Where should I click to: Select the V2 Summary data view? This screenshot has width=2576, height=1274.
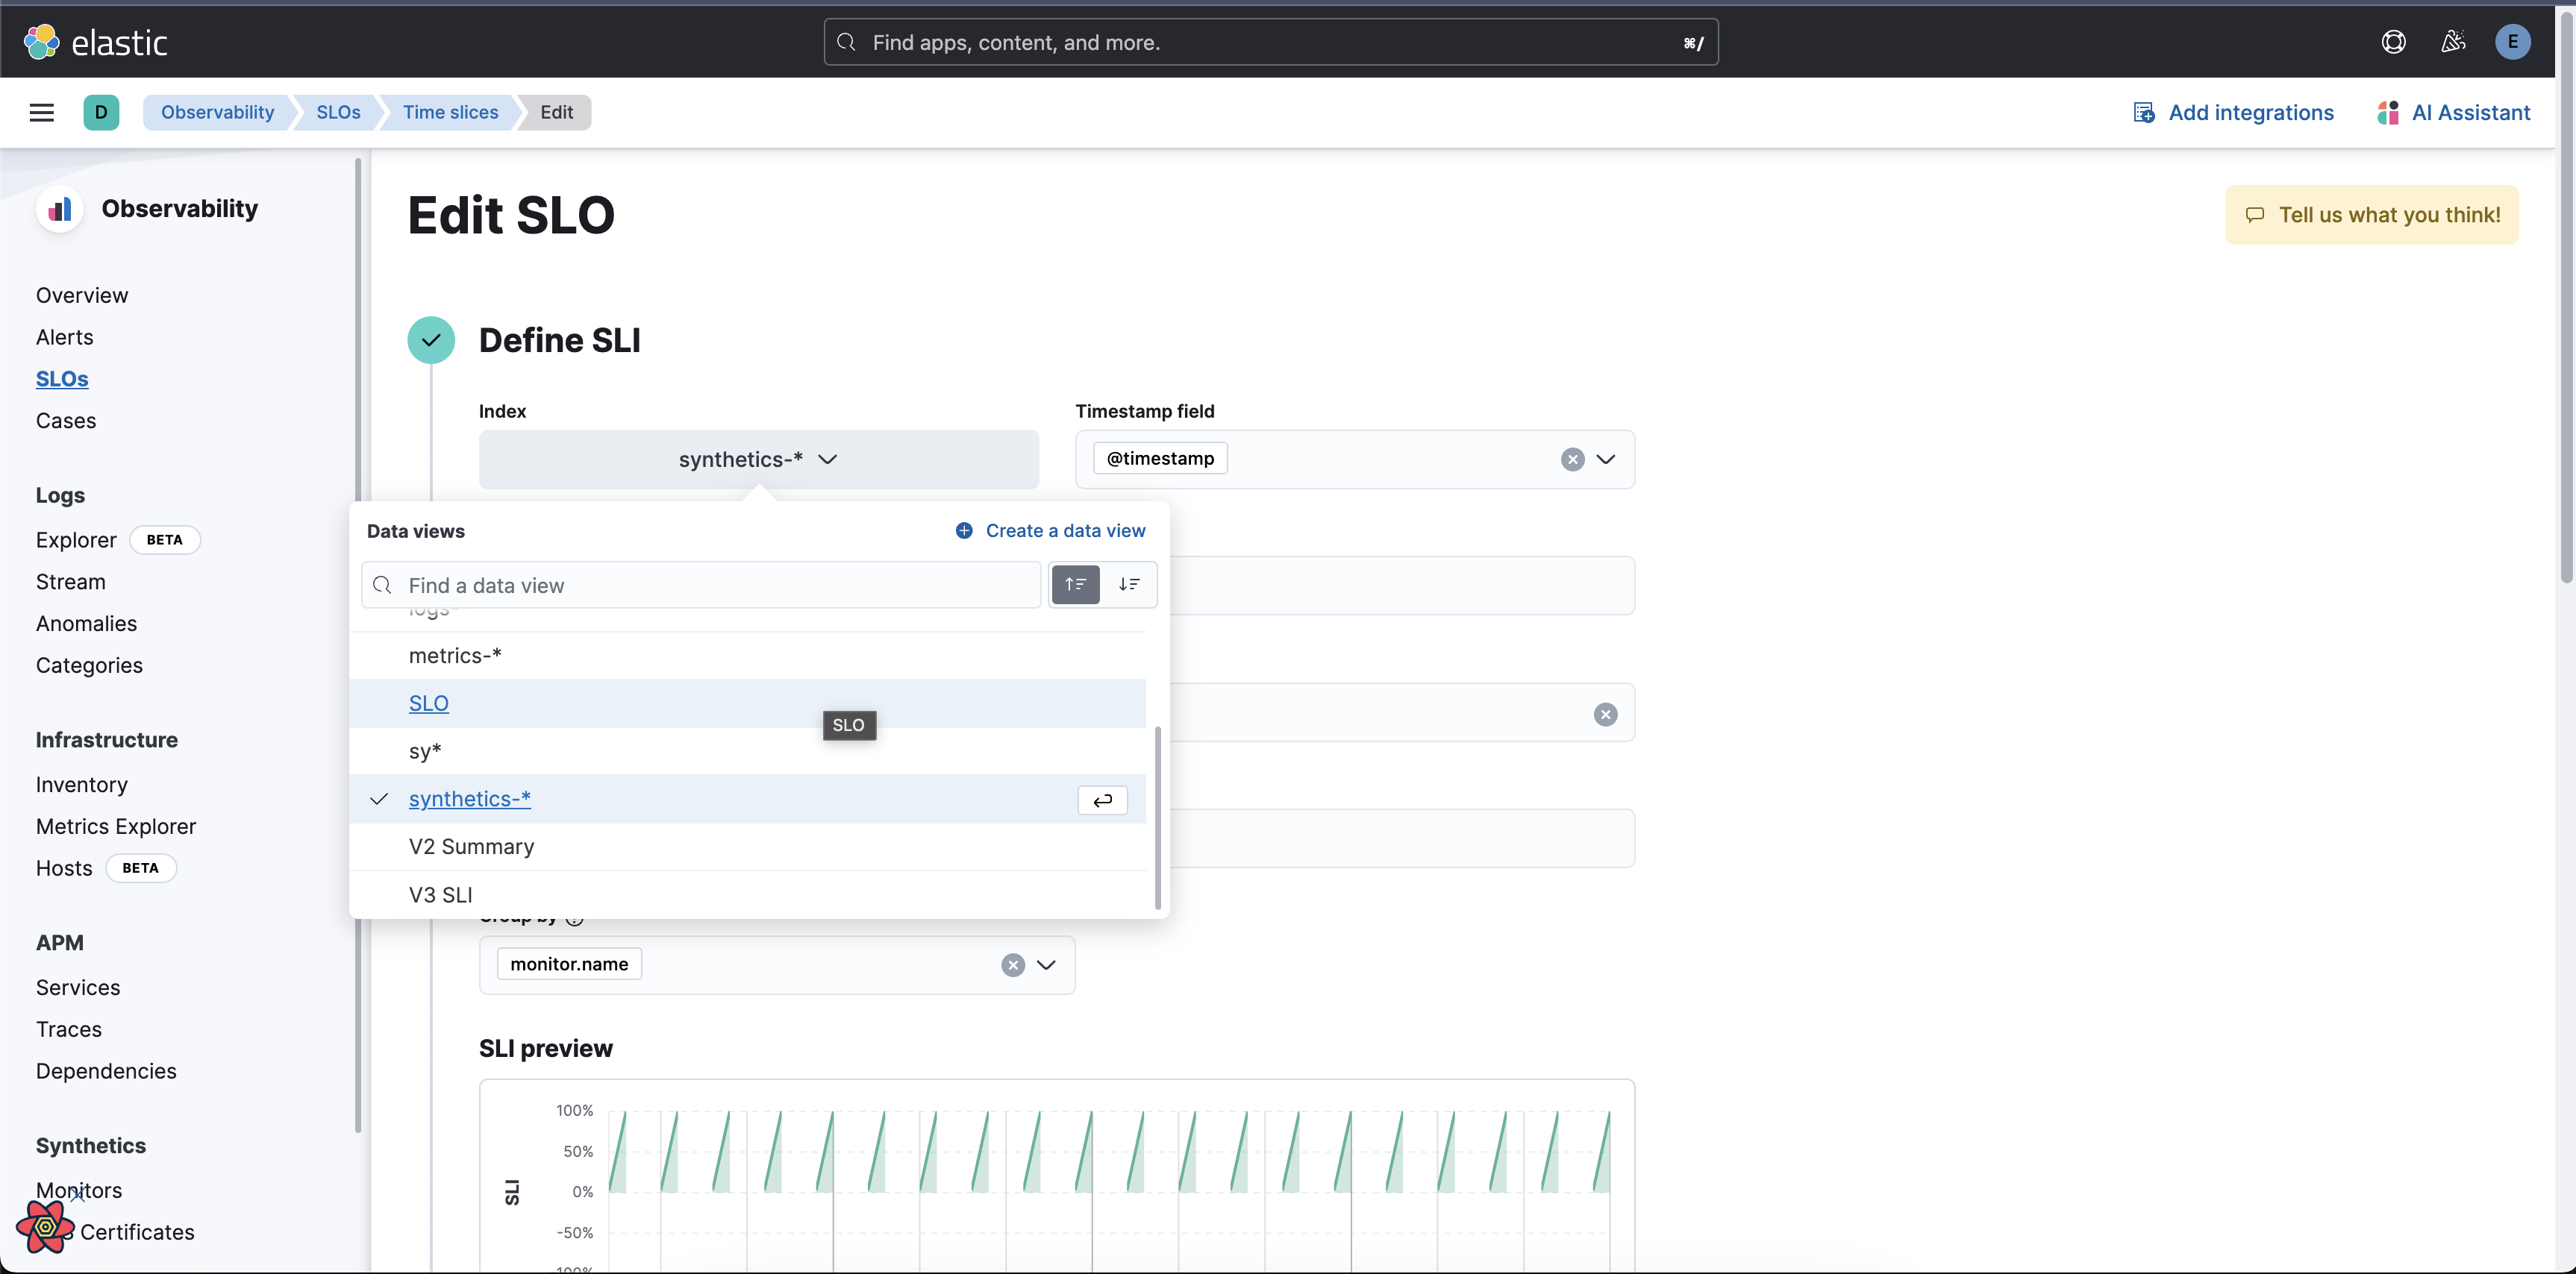click(747, 847)
